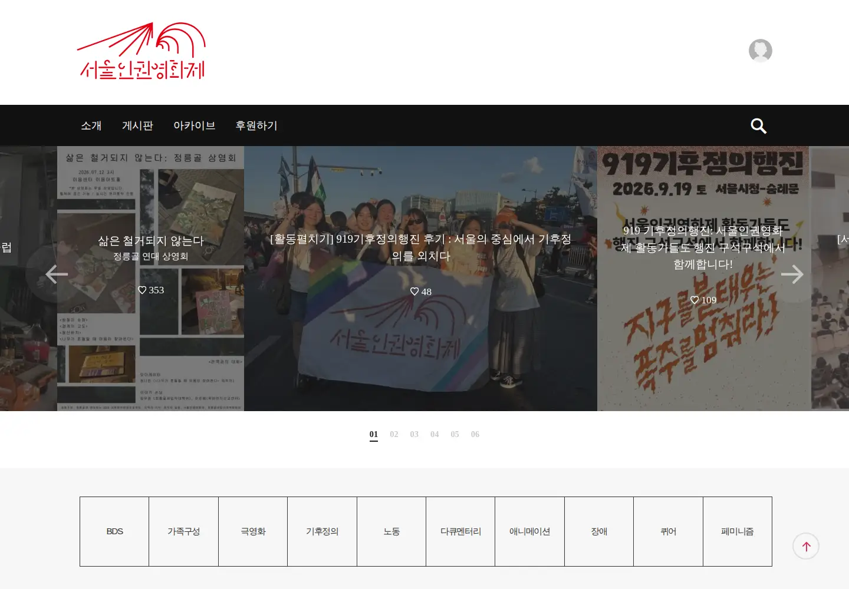Viewport: 849px width, 589px height.
Task: Open the 소개 menu
Action: point(91,125)
